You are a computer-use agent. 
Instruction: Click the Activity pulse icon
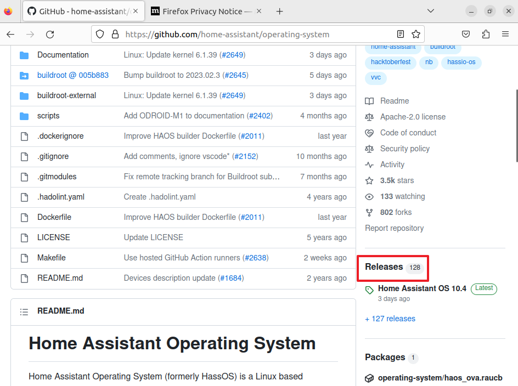[369, 165]
